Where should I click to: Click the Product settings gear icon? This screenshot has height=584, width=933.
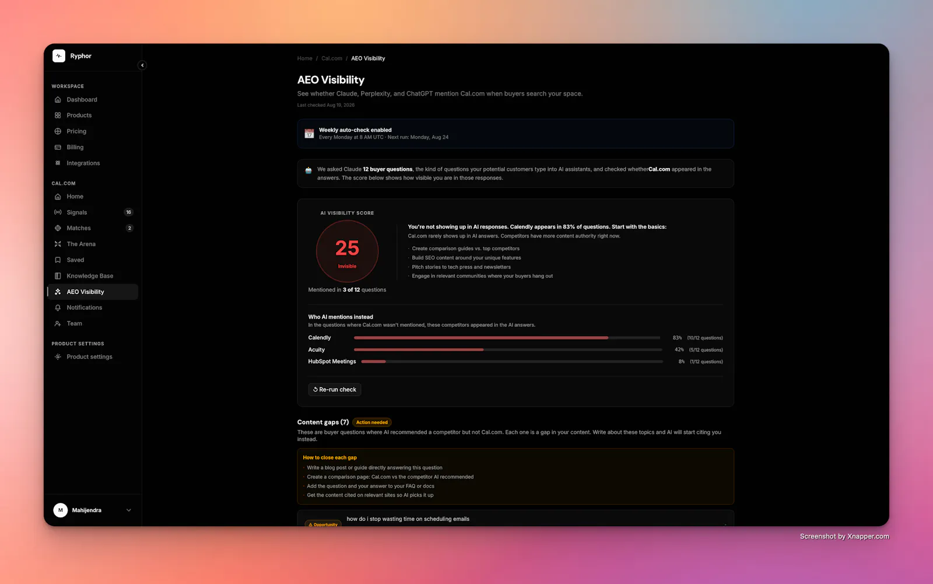click(58, 356)
